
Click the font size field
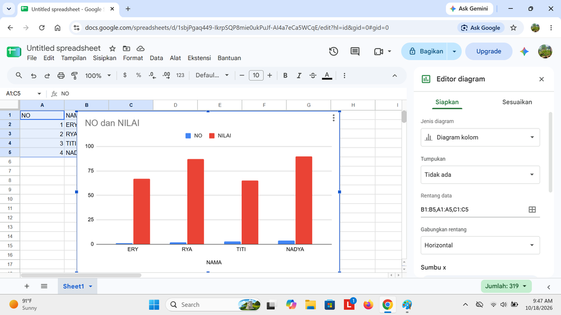[256, 75]
